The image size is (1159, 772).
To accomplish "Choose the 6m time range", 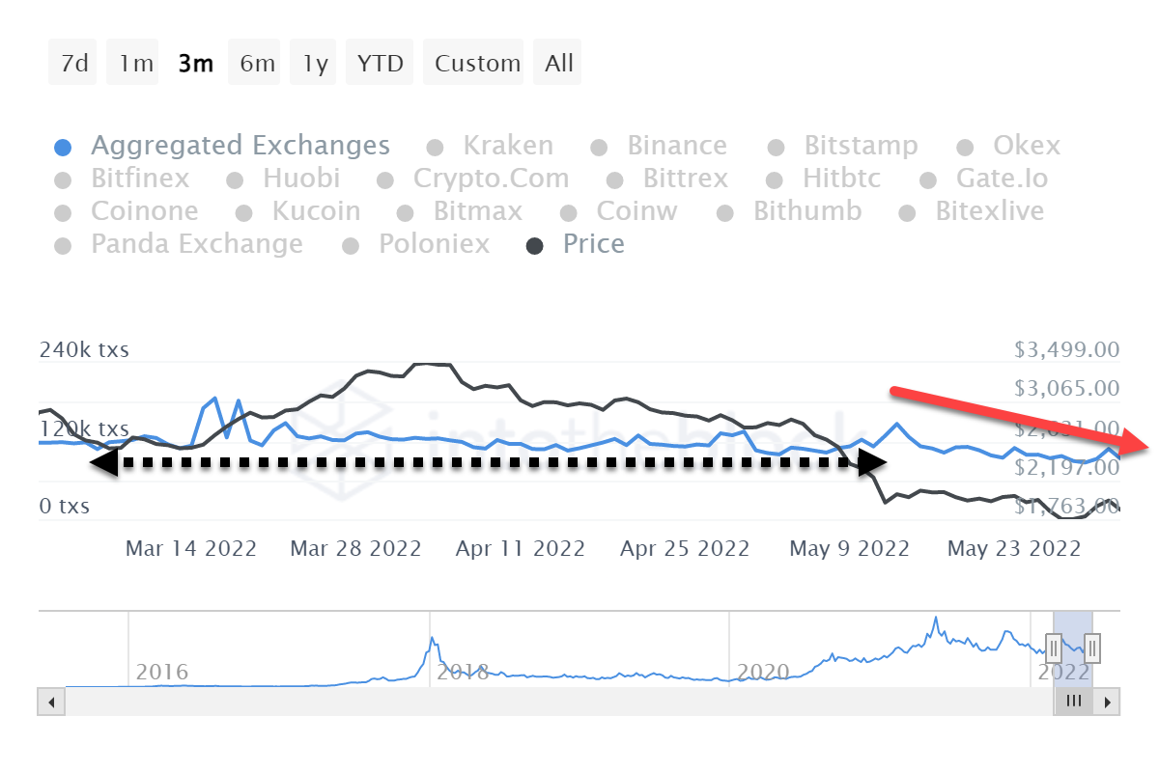I will [257, 64].
